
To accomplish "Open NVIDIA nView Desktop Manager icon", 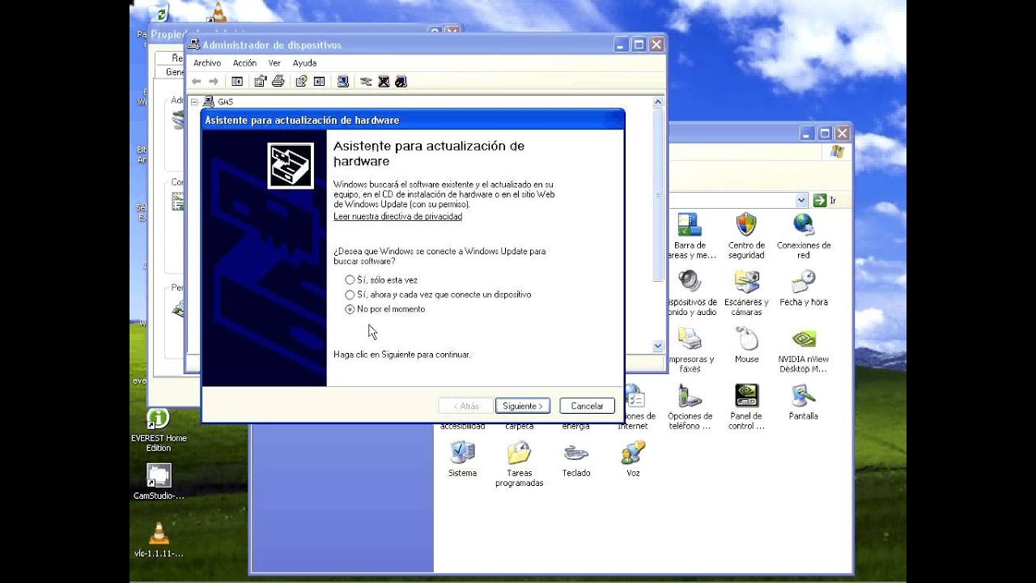I will click(804, 350).
